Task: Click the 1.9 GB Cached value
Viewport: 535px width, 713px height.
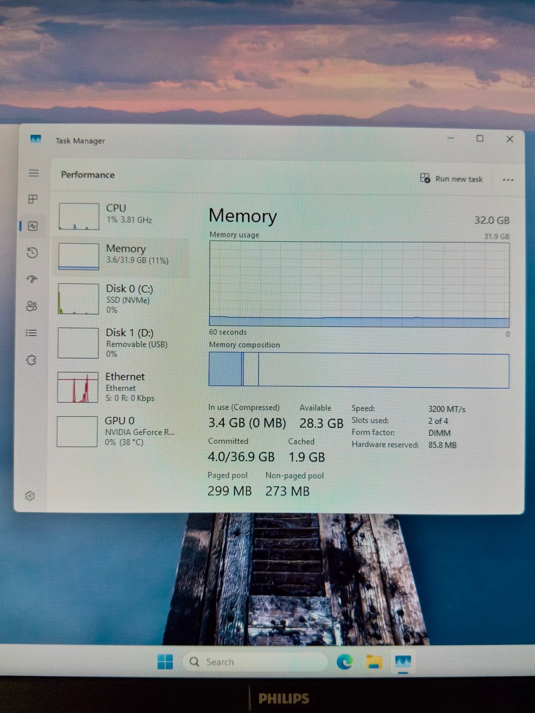Action: tap(307, 457)
